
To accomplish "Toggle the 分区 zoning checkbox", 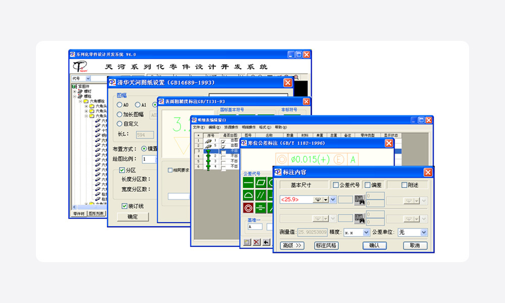I will click(122, 170).
